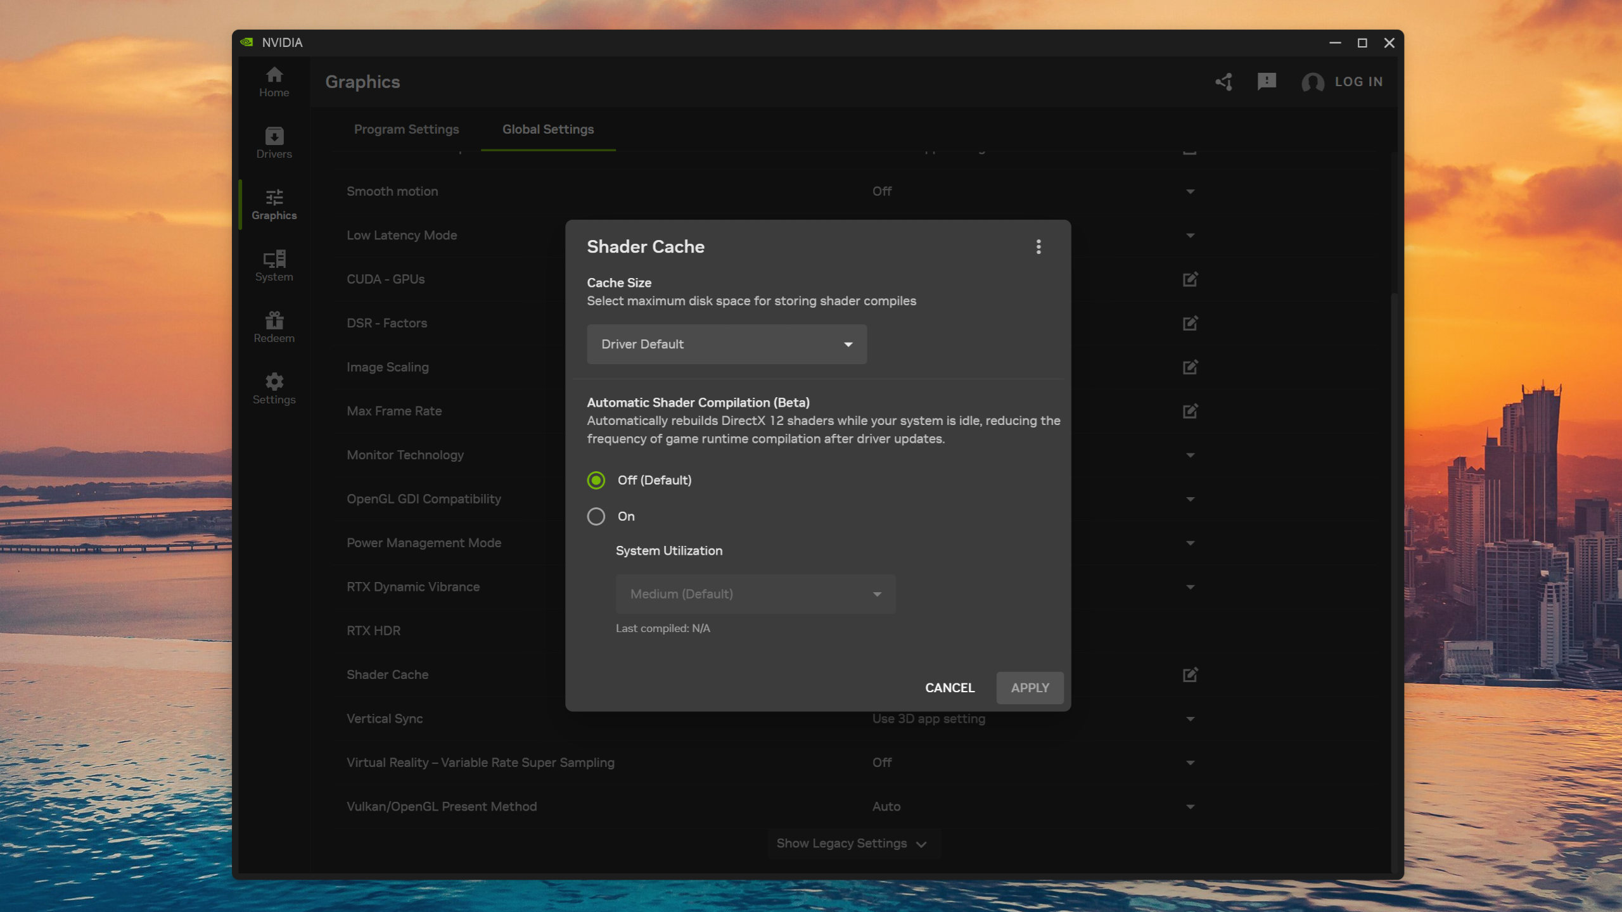The image size is (1622, 912).
Task: Click the LOG IN button
Action: point(1359,82)
